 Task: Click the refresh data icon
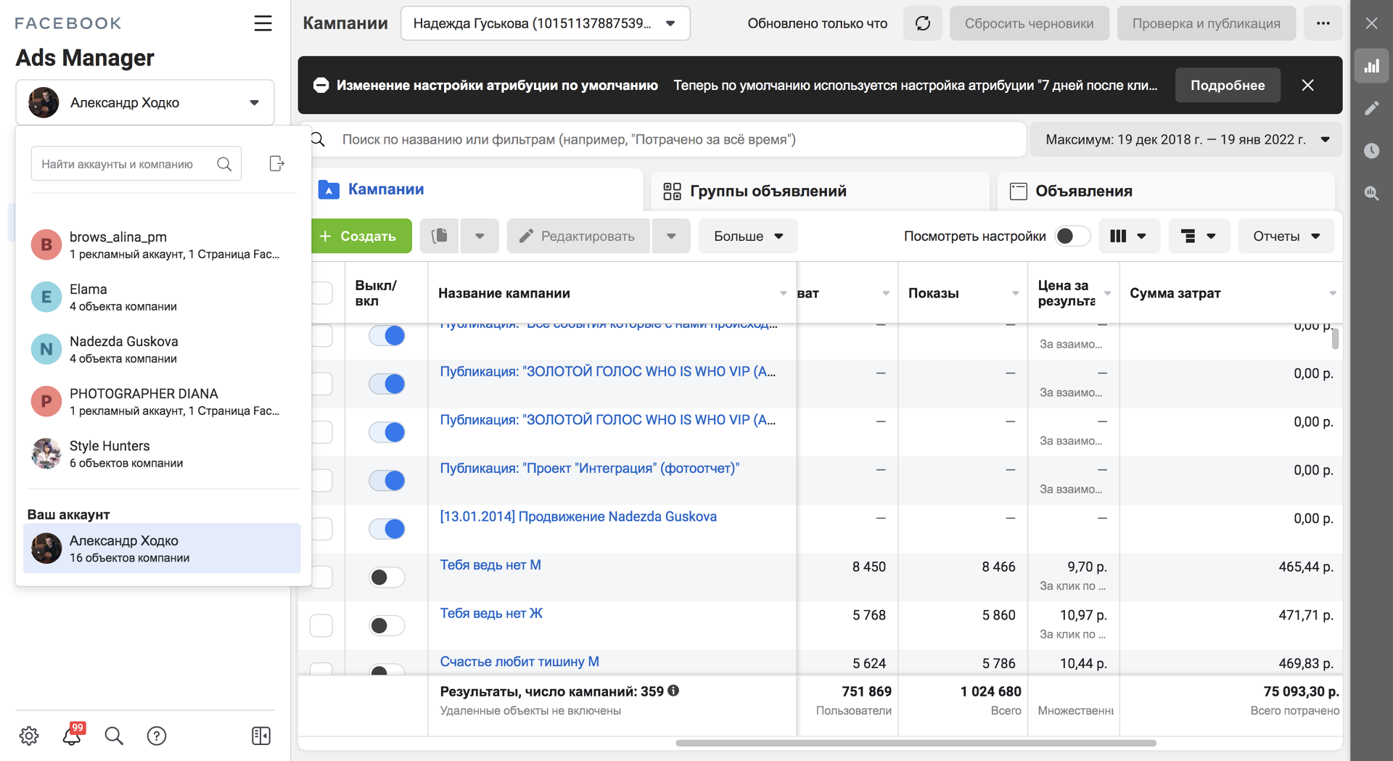click(922, 23)
